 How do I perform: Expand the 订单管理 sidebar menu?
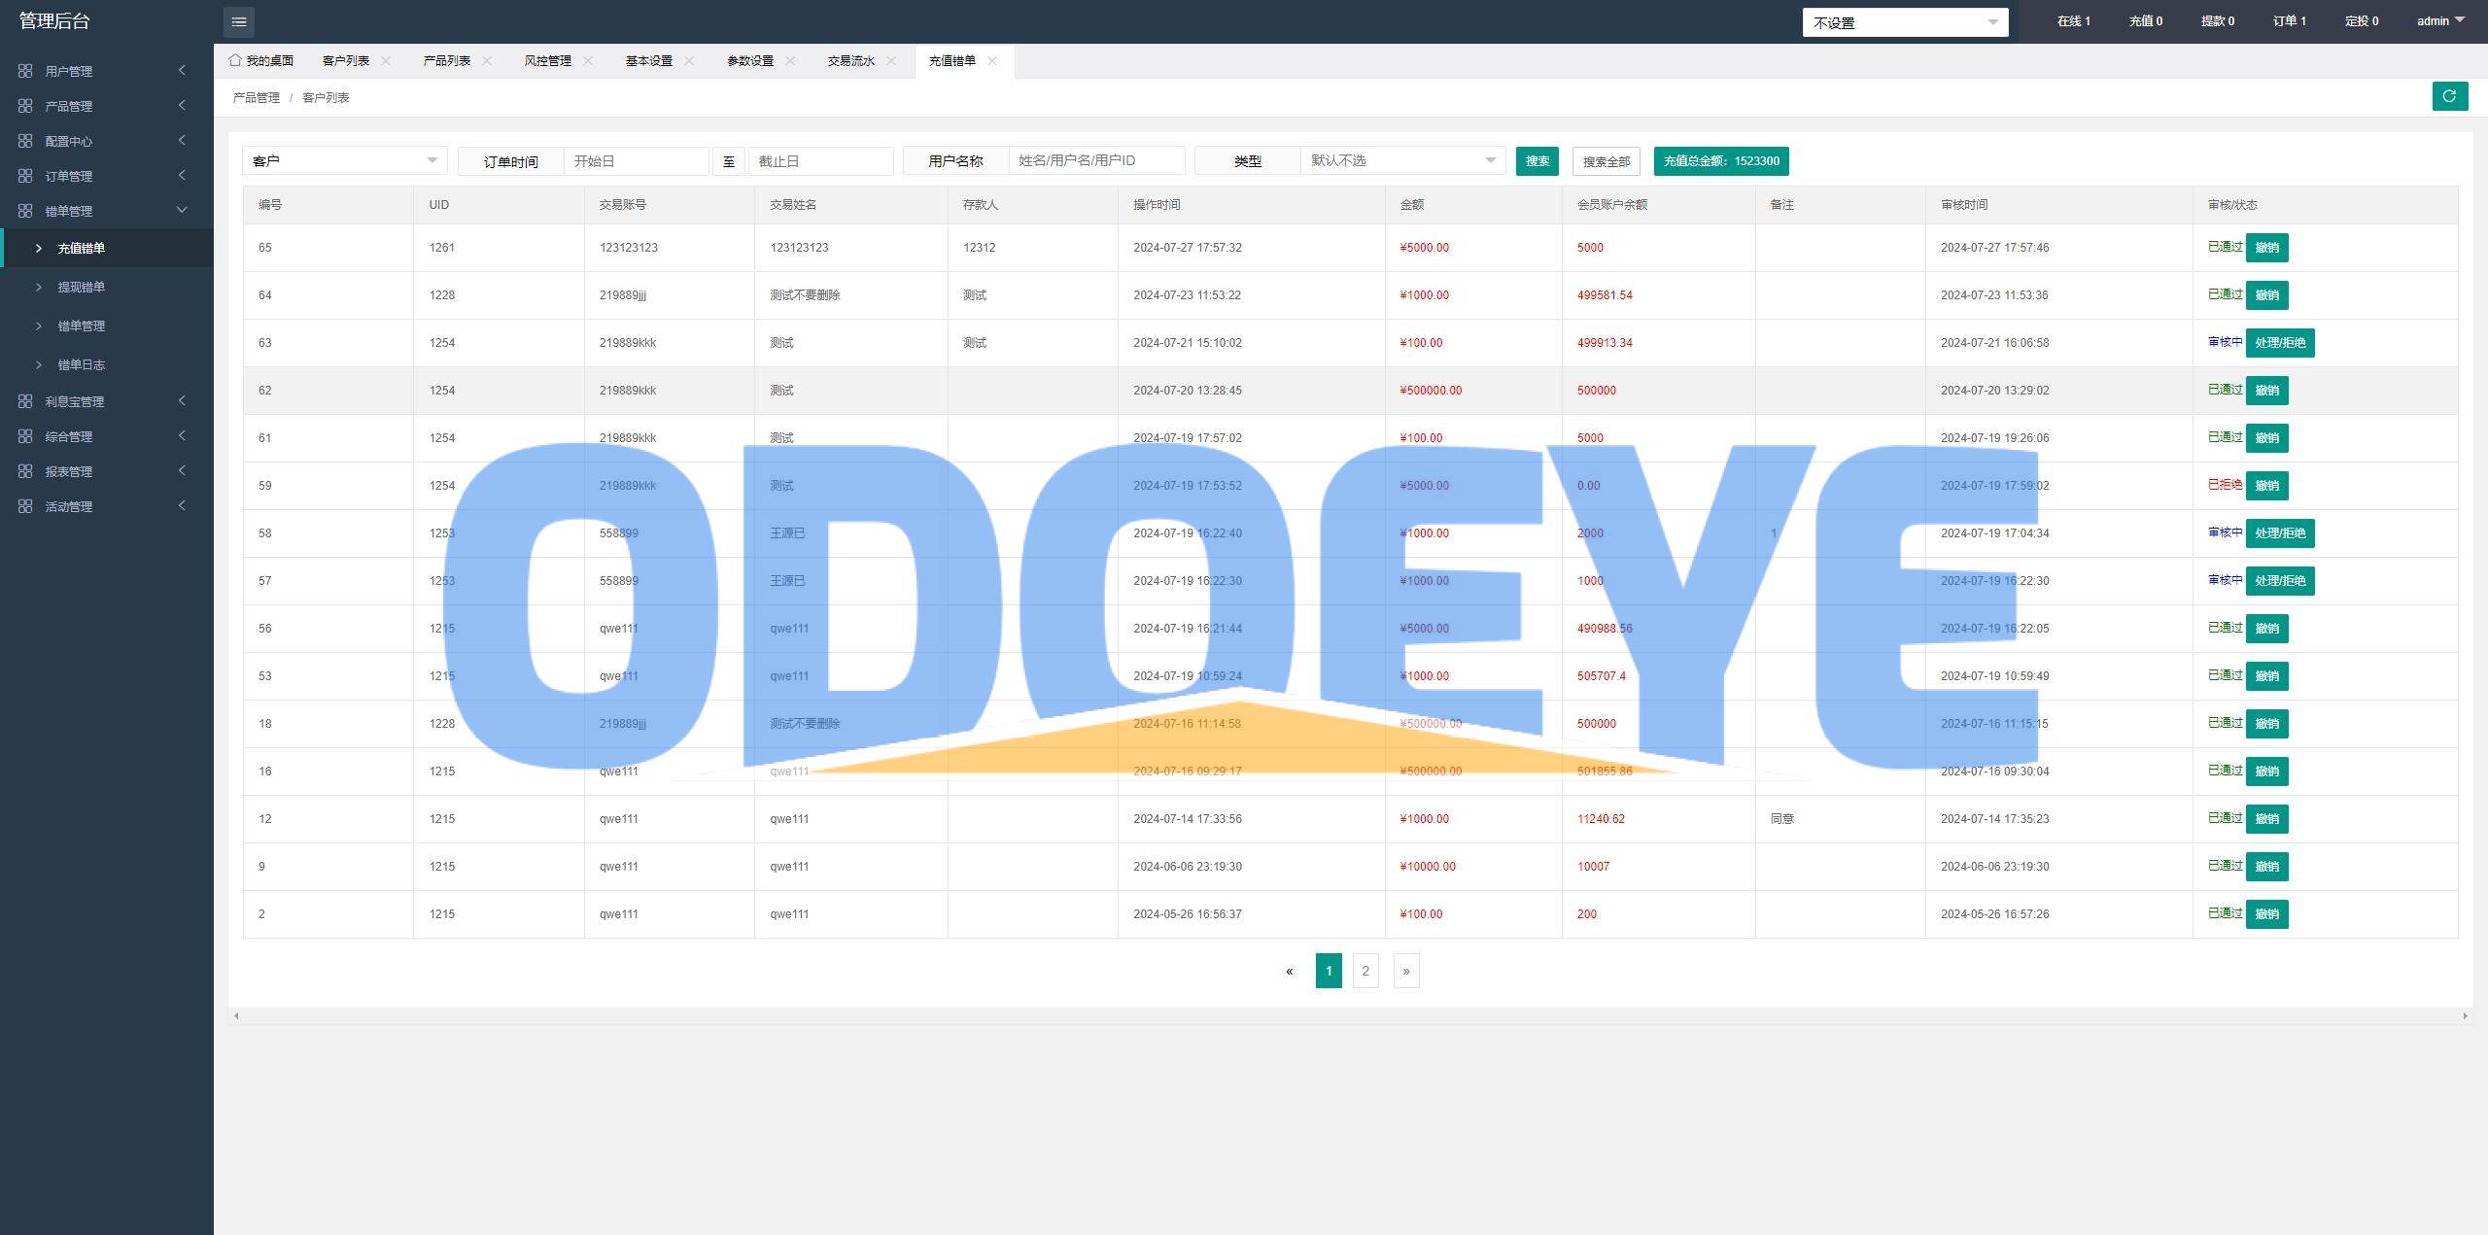182,175
